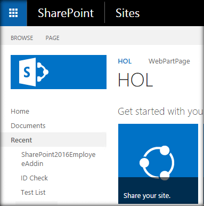
Task: Open the ID Check list link
Action: (34, 178)
